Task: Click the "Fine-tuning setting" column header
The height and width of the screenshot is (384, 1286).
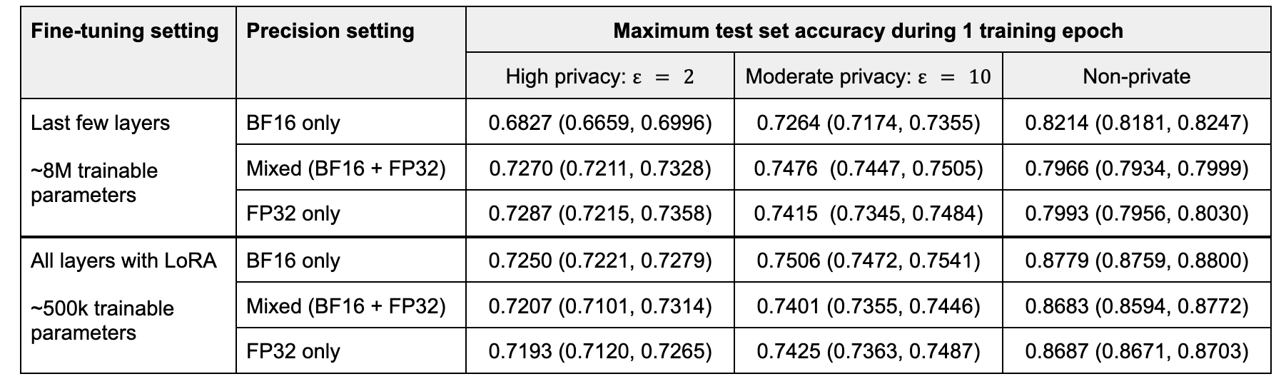Action: tap(125, 31)
